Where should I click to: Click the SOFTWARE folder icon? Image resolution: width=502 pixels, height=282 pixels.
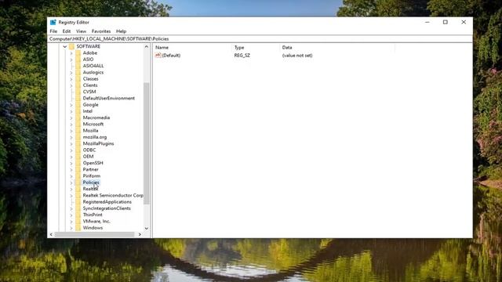(71, 46)
